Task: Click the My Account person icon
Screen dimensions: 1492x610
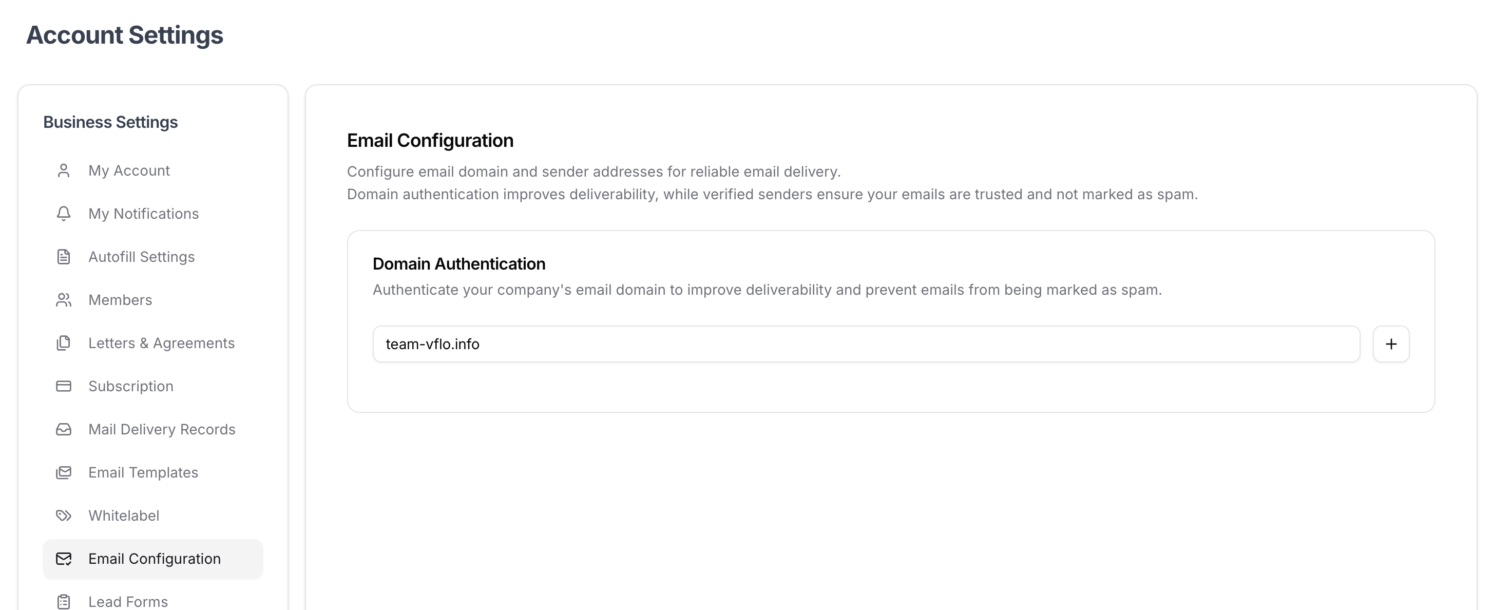Action: click(64, 170)
